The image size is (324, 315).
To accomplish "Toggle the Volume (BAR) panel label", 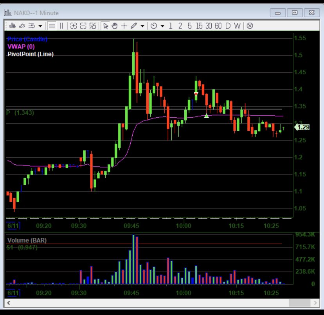I will pos(27,241).
